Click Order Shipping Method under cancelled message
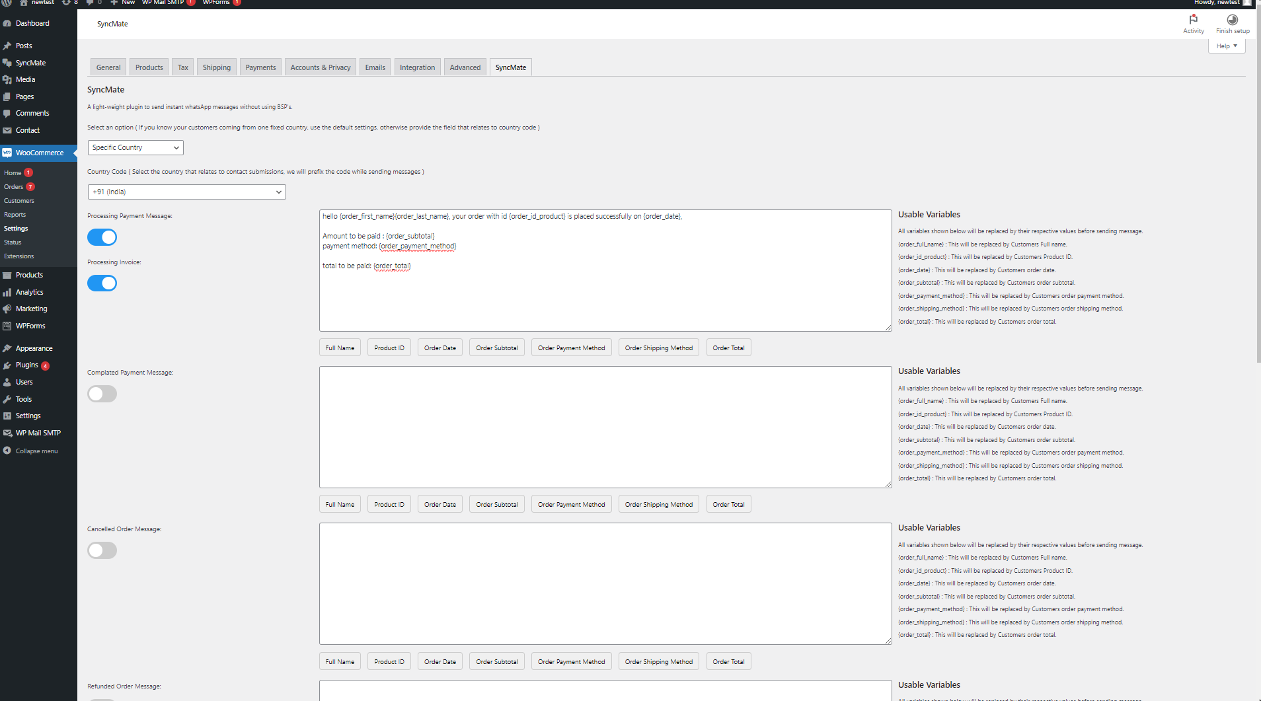The image size is (1261, 701). pos(659,661)
